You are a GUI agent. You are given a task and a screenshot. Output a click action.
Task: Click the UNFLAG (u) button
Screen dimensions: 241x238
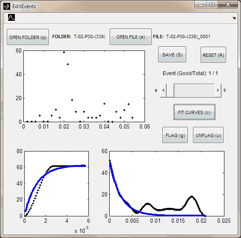point(208,135)
